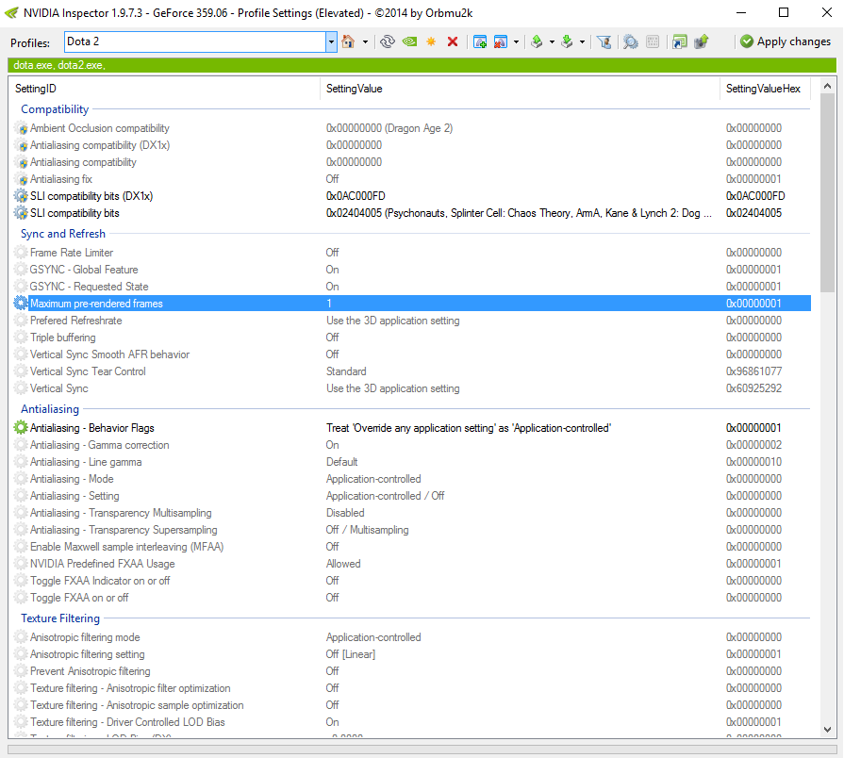Screen dimensions: 844x758
Task: Expand the export profile dropdown arrow
Action: tap(551, 41)
